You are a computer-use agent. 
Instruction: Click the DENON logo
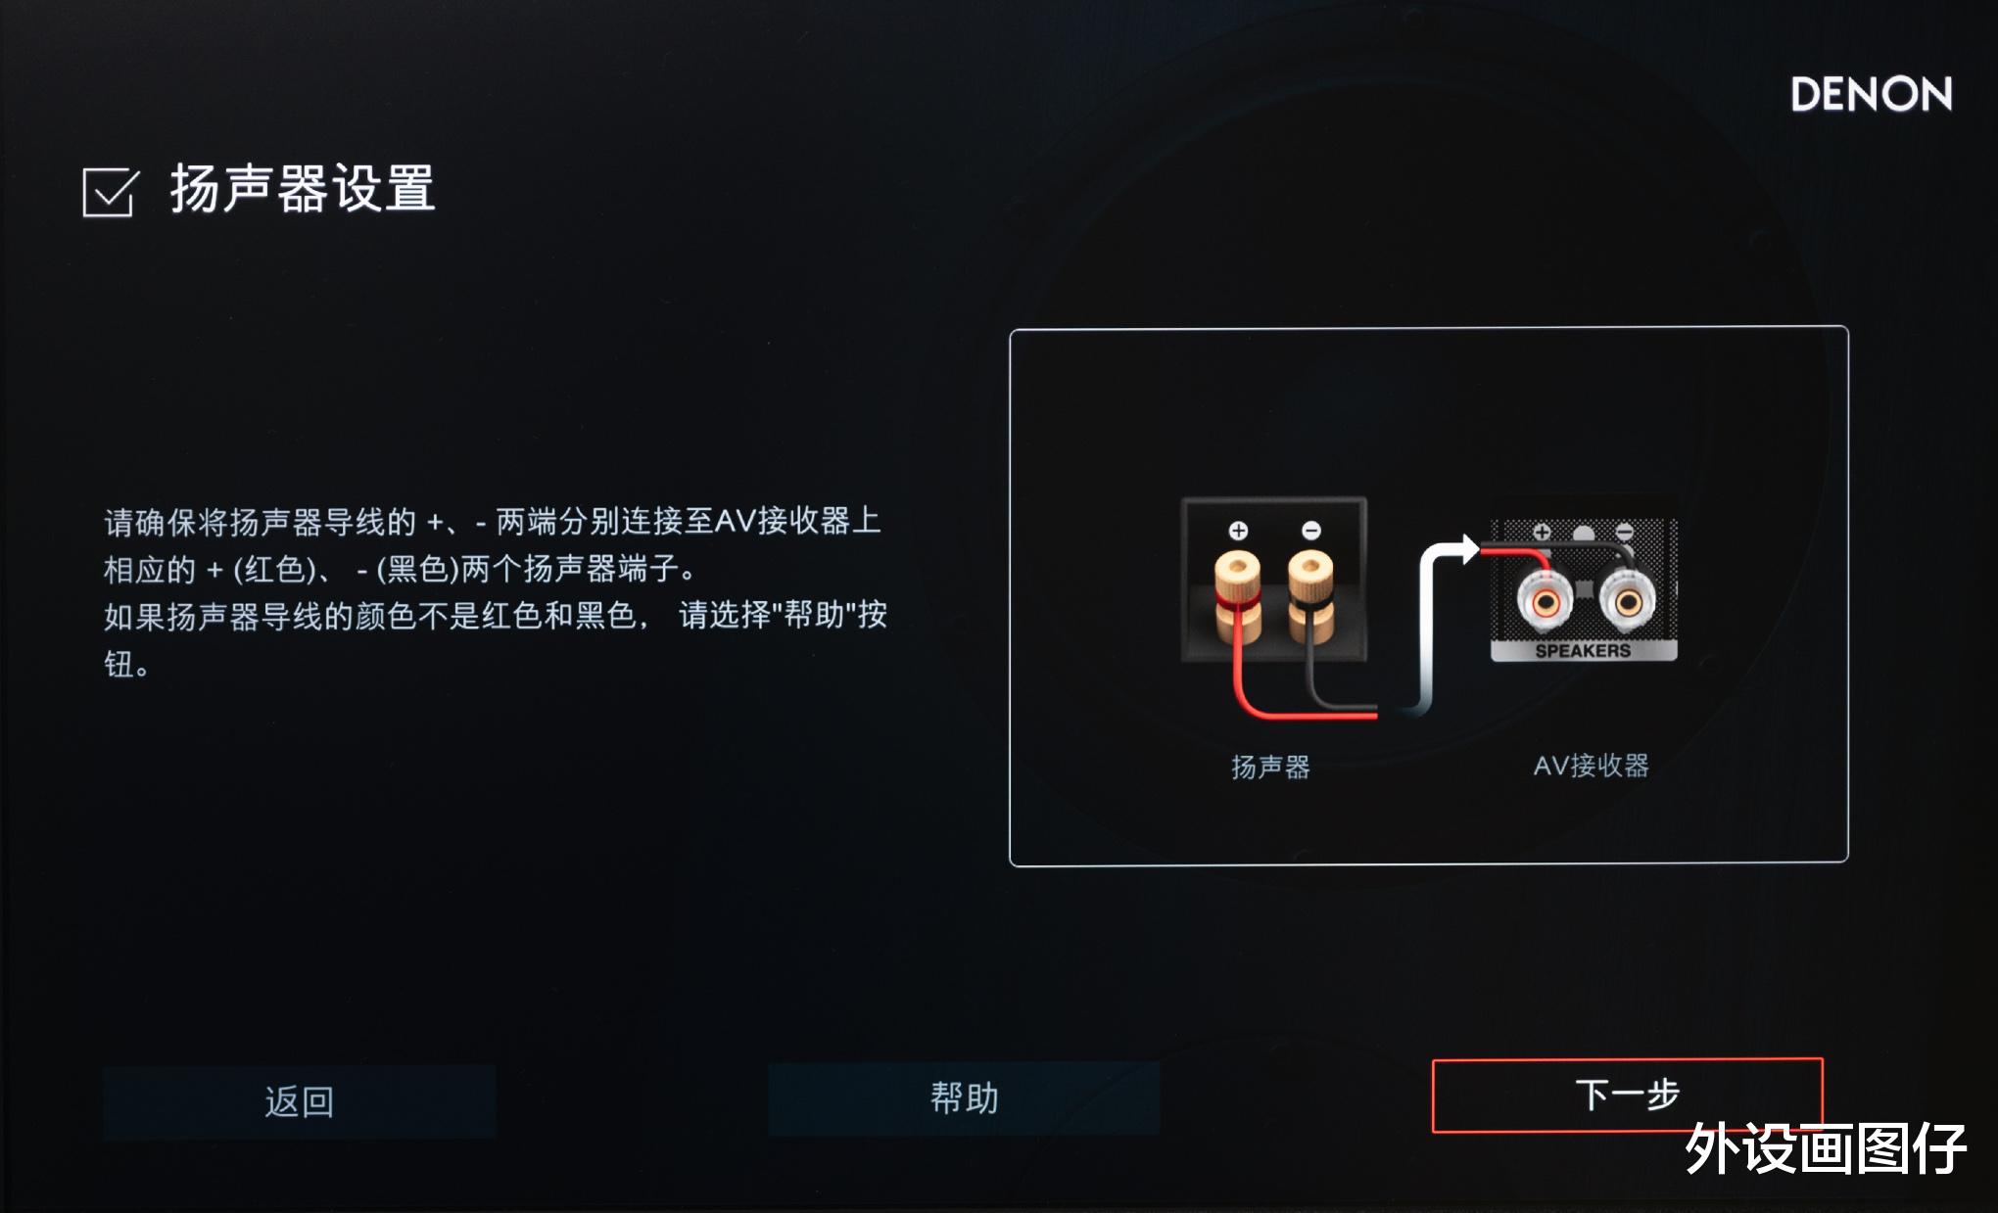click(1871, 95)
